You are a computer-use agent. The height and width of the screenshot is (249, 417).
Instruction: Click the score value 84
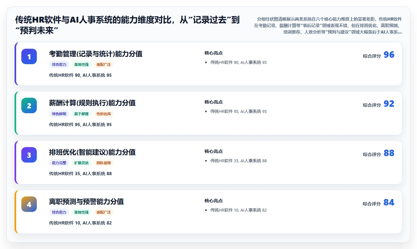pos(389,203)
